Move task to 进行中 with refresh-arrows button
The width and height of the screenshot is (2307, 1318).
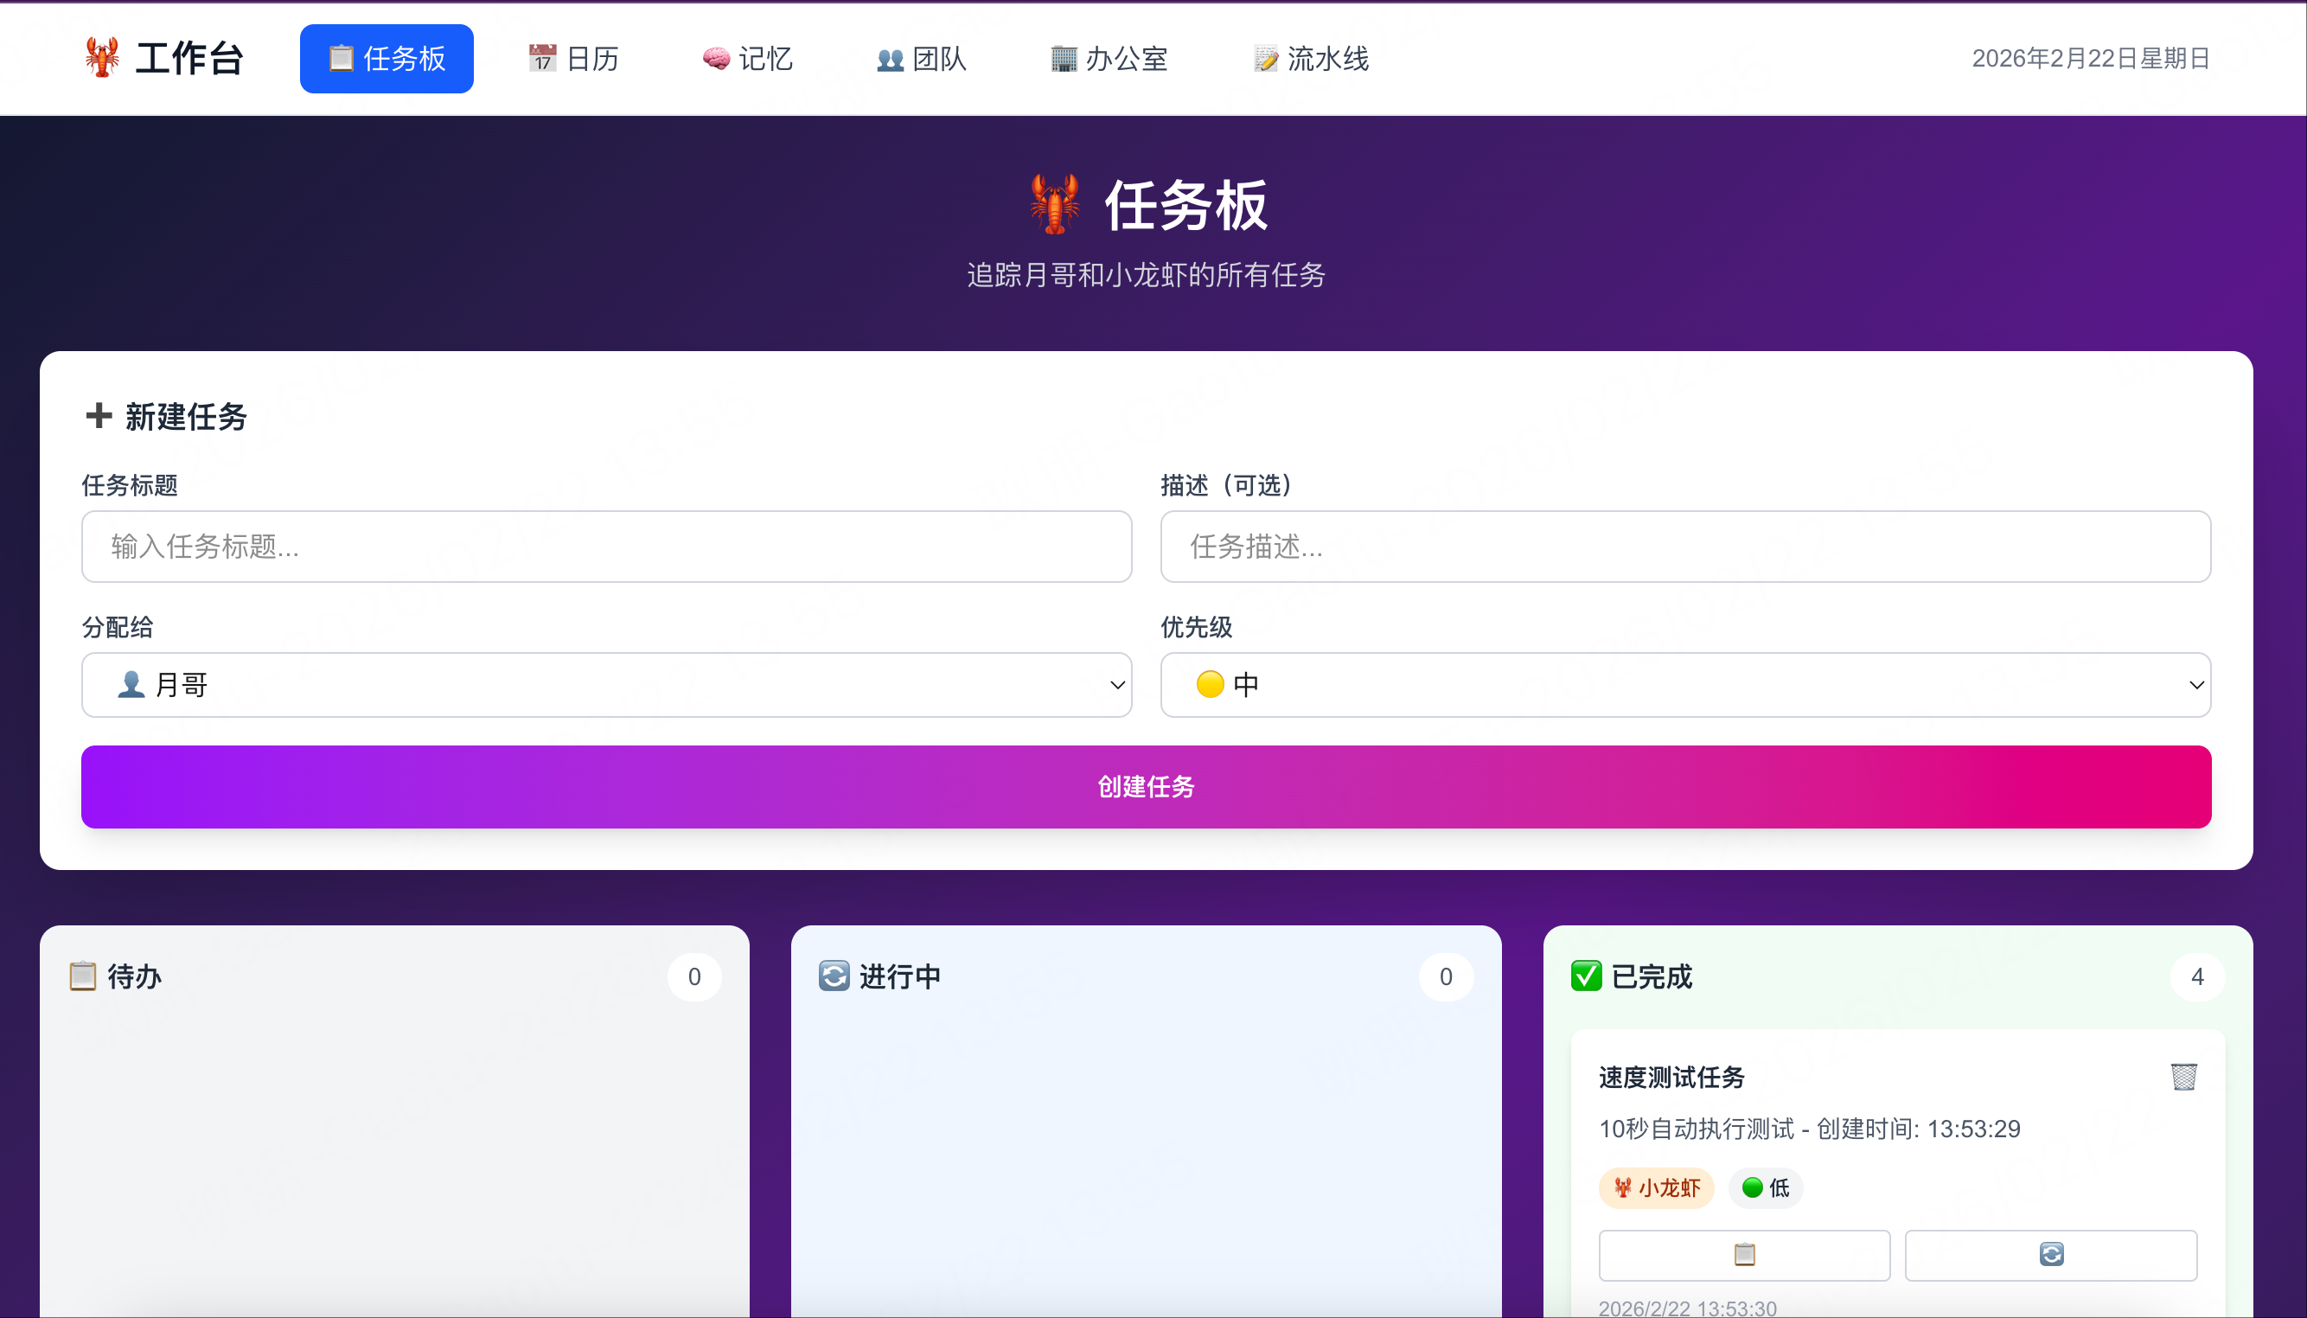click(x=2050, y=1255)
